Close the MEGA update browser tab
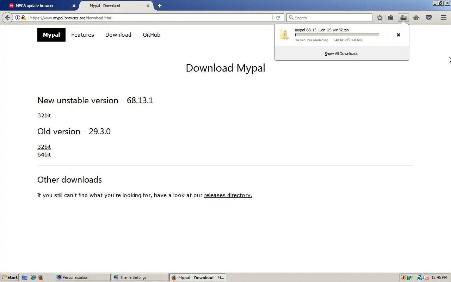The height and width of the screenshot is (282, 451). (x=74, y=6)
